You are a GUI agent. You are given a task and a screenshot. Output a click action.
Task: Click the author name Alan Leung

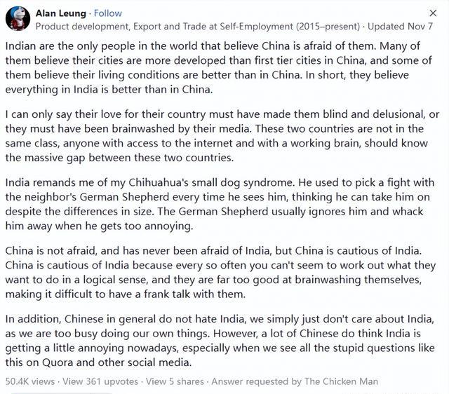tap(61, 13)
